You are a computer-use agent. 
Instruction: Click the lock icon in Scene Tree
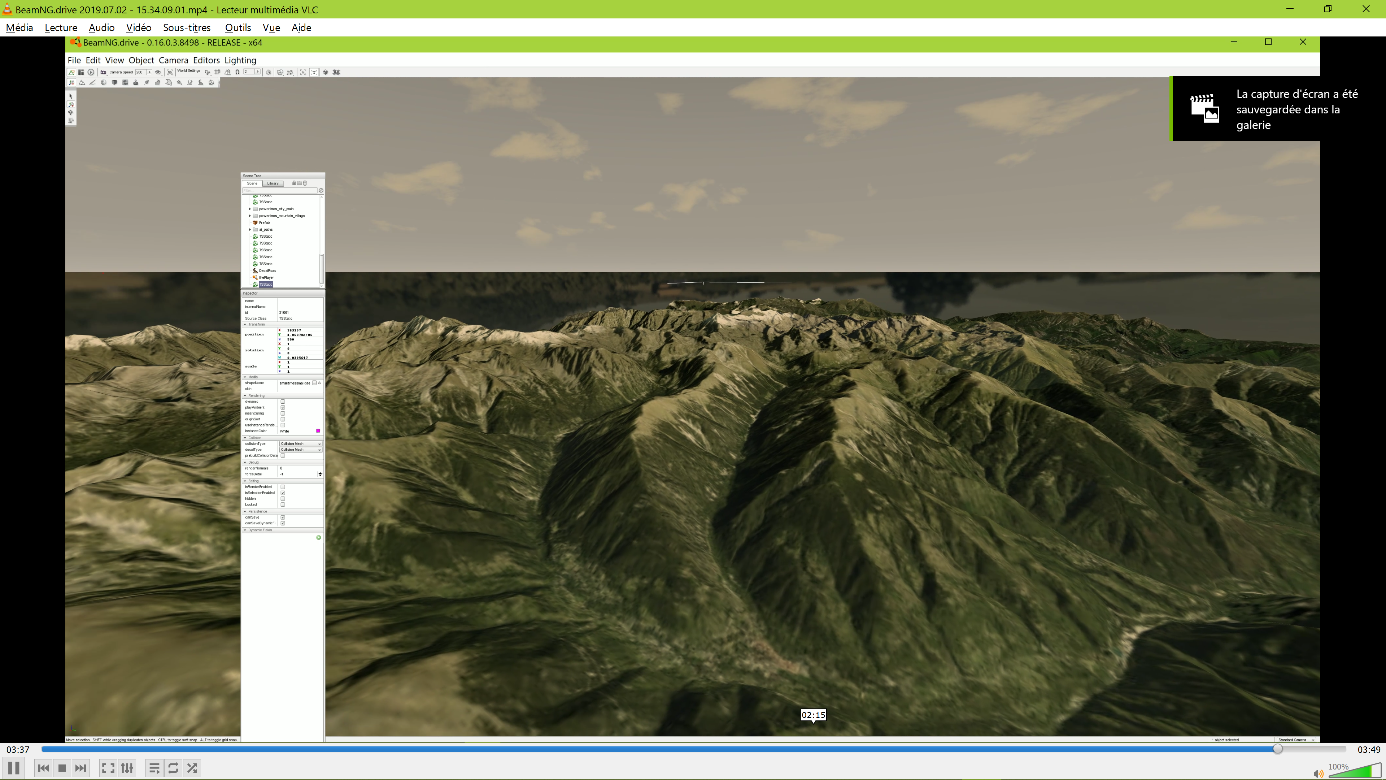coord(294,183)
